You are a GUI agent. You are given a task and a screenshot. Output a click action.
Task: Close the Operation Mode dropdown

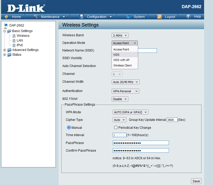[124, 43]
